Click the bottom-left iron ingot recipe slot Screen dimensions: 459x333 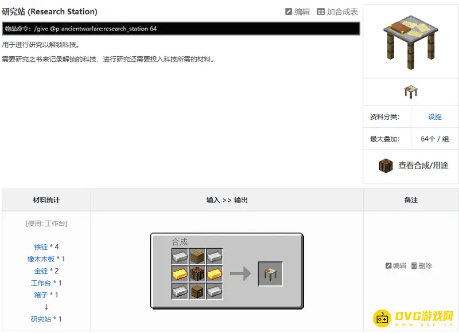tap(180, 291)
